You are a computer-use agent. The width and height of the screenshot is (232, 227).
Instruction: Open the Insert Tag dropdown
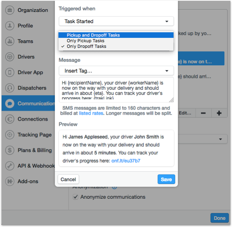coord(116,71)
